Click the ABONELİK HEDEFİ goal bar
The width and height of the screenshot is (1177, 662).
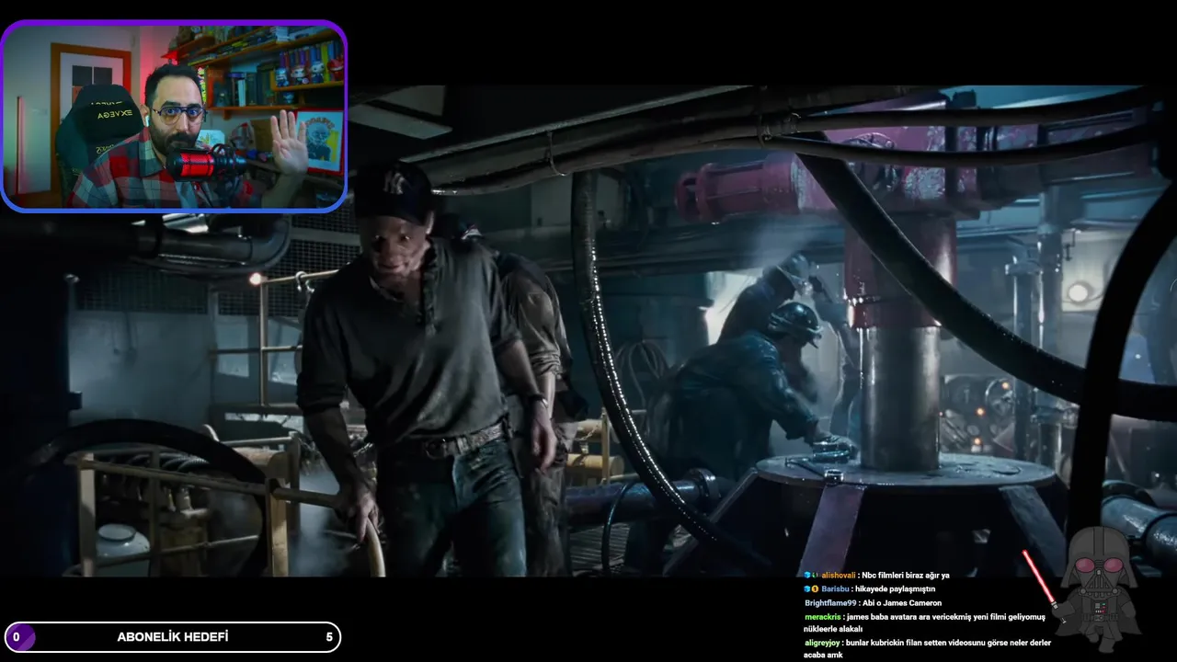click(x=172, y=637)
